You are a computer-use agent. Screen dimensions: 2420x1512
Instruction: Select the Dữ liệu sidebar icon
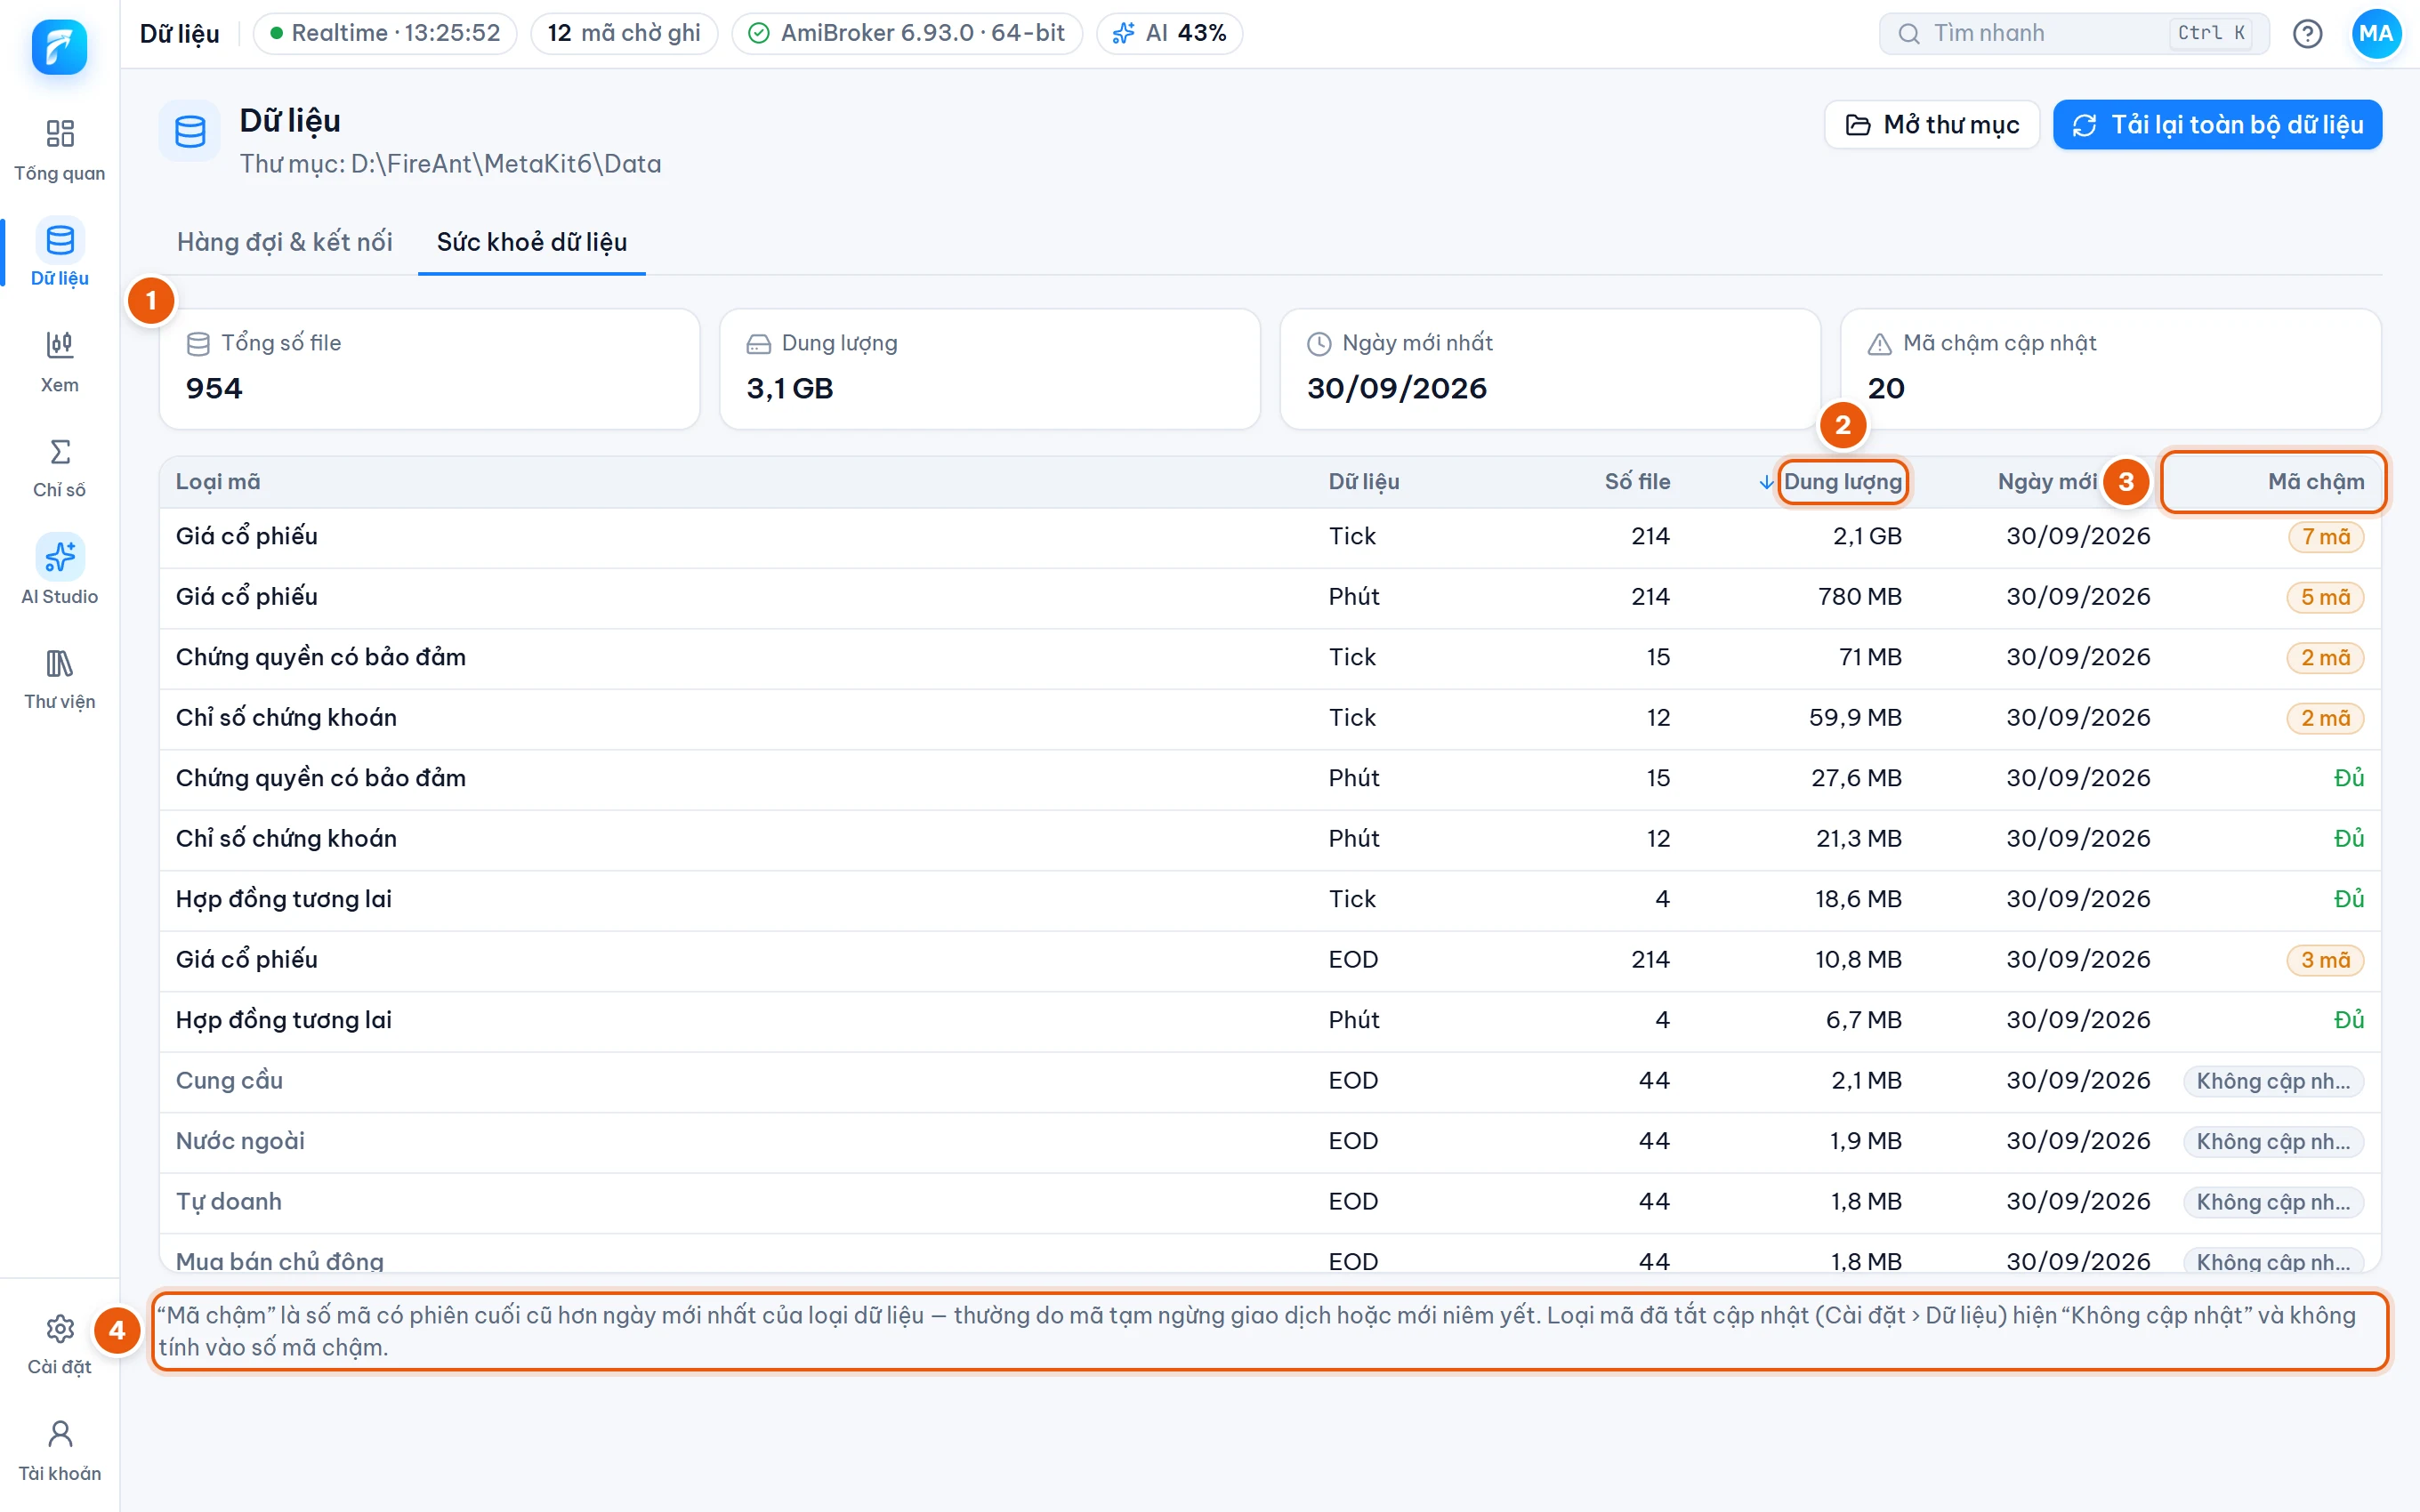(x=59, y=240)
